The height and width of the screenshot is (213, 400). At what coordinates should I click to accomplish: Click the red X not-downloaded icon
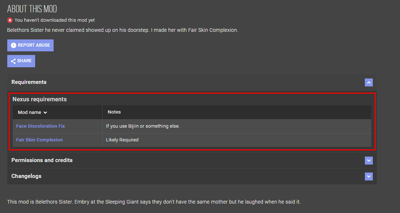click(10, 20)
